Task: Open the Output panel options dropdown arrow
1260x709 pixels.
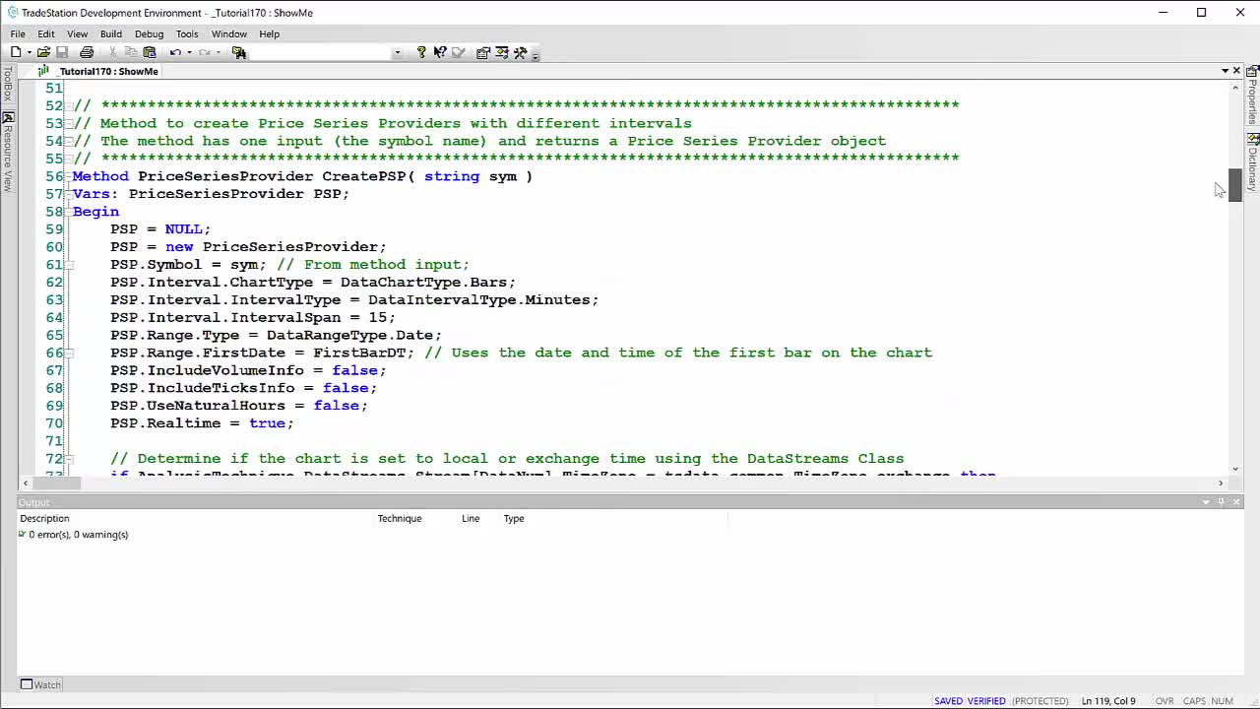Action: pos(1206,502)
